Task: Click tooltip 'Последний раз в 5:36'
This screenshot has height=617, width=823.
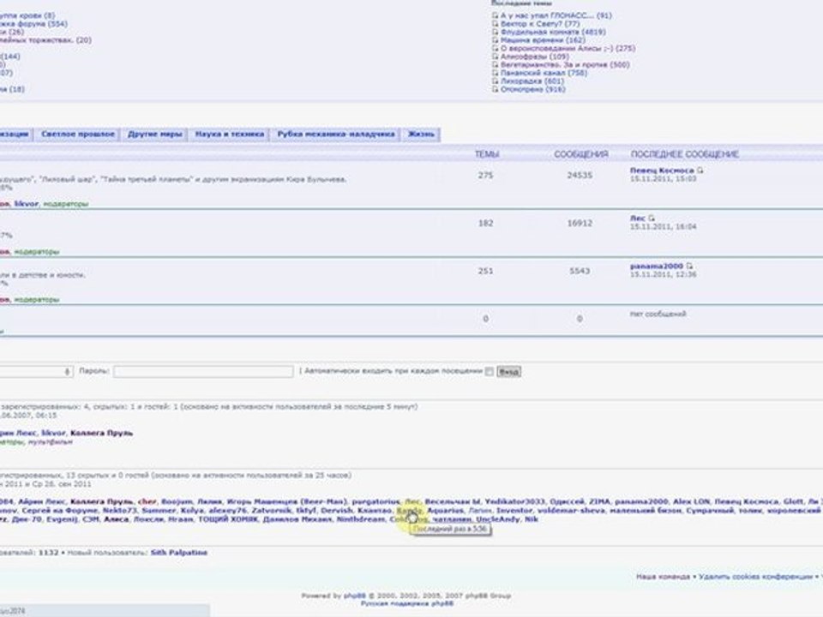Action: [450, 530]
